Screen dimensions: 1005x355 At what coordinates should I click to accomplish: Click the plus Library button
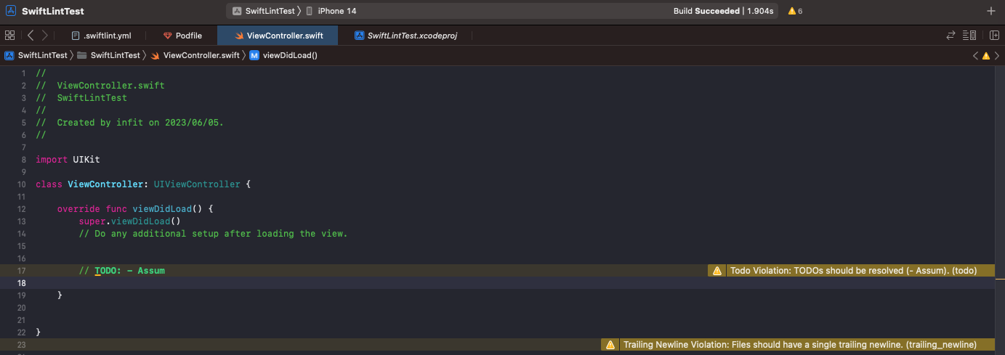pos(991,11)
